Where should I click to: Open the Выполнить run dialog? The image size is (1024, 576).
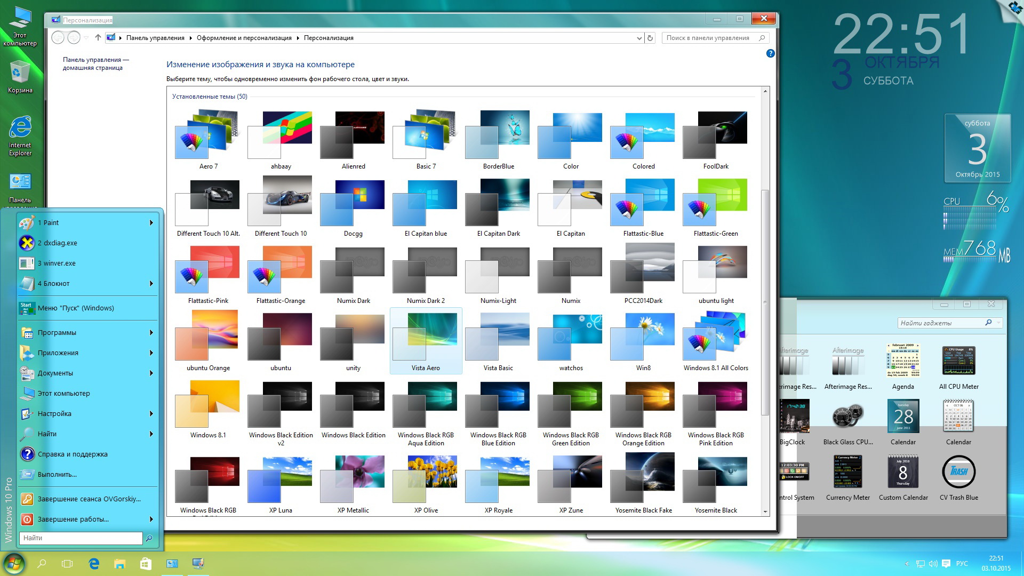pos(87,474)
